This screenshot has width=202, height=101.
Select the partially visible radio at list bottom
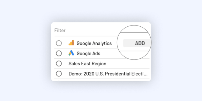coord(59,81)
